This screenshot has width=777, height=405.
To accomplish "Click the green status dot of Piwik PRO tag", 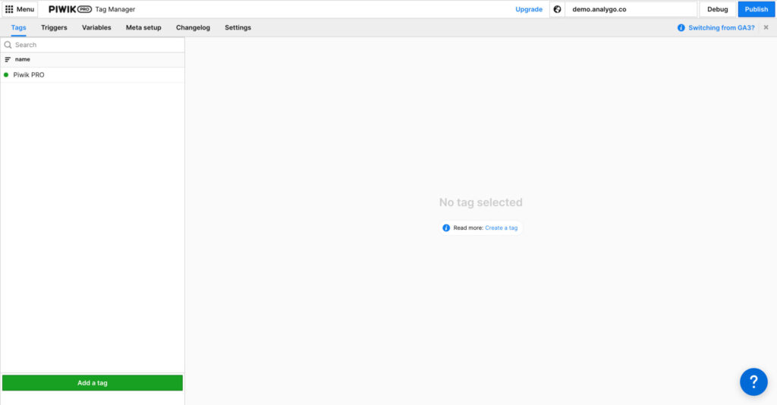I will [6, 75].
